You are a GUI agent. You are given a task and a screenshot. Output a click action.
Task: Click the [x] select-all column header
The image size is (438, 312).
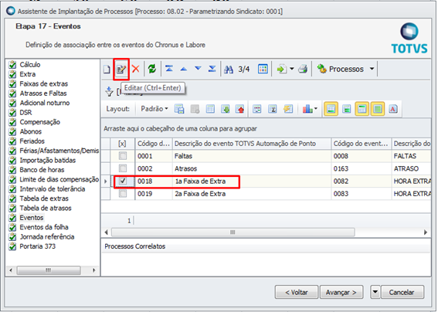tap(122, 144)
